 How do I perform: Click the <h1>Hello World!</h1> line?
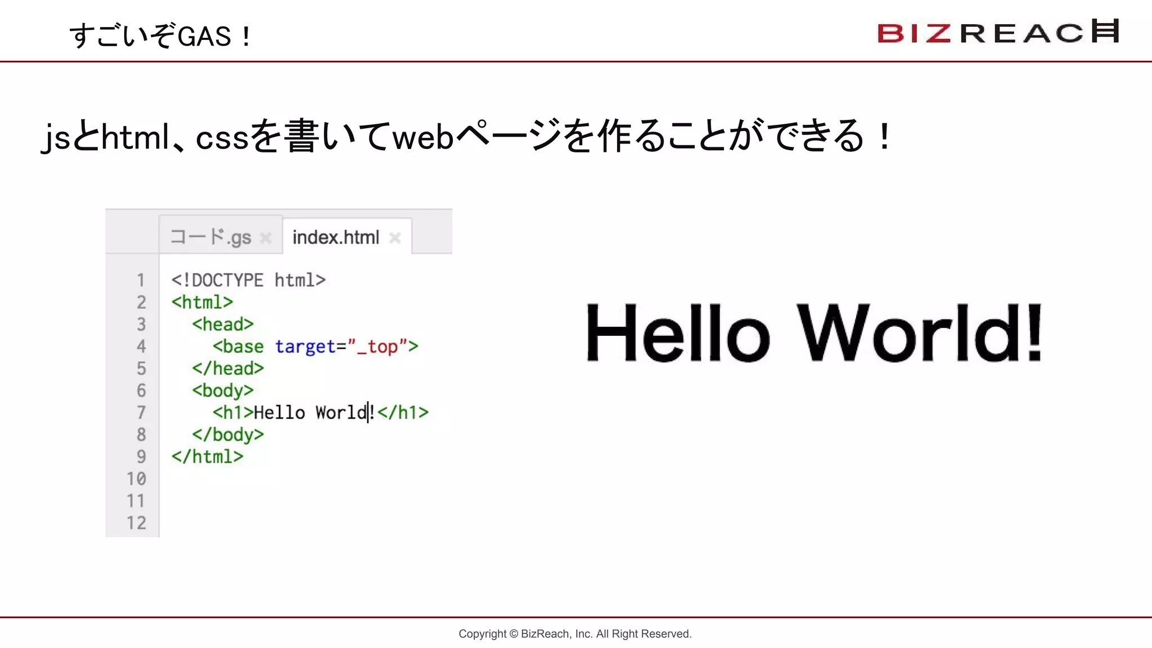(321, 412)
